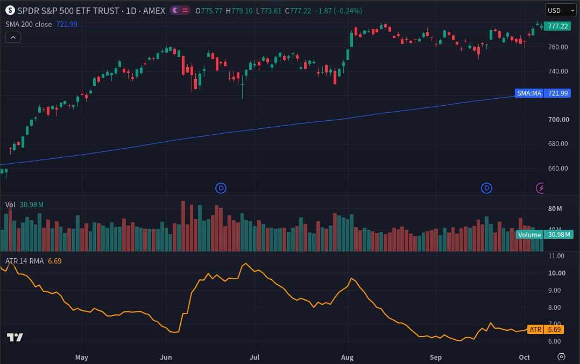The height and width of the screenshot is (364, 580).
Task: Click the high value H779.10
Action: coord(239,11)
